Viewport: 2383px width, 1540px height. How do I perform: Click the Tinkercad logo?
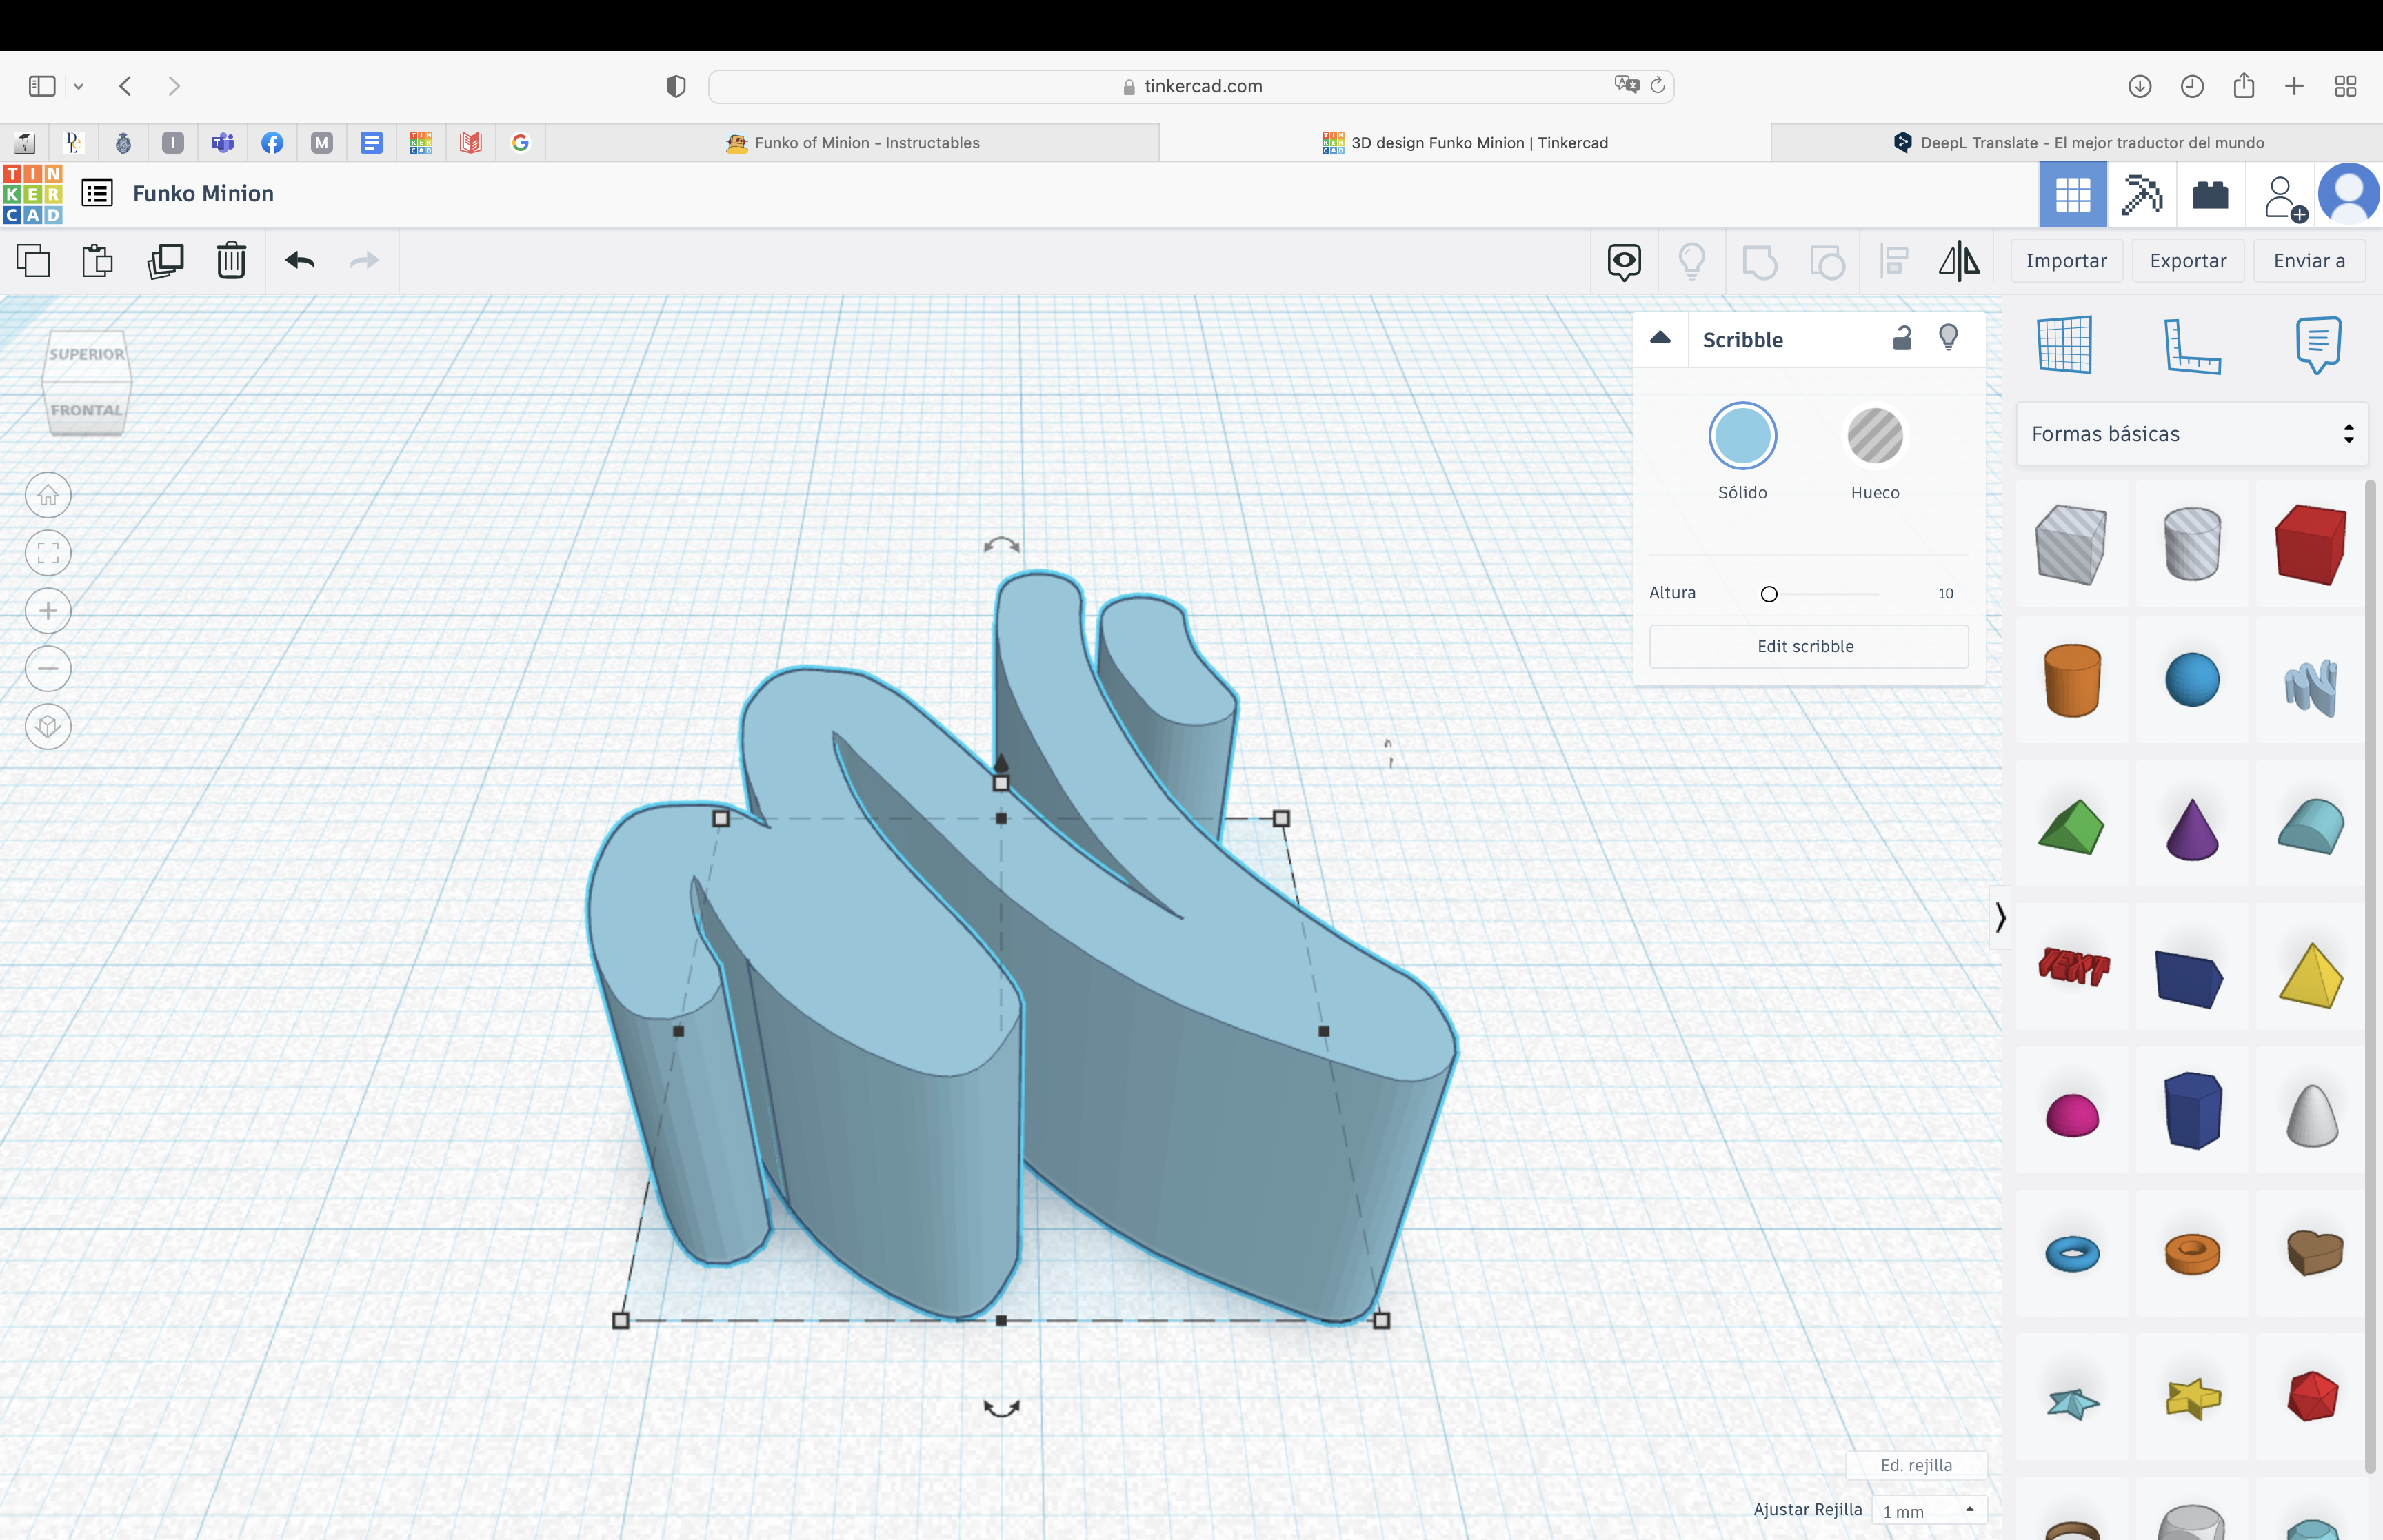tap(33, 194)
